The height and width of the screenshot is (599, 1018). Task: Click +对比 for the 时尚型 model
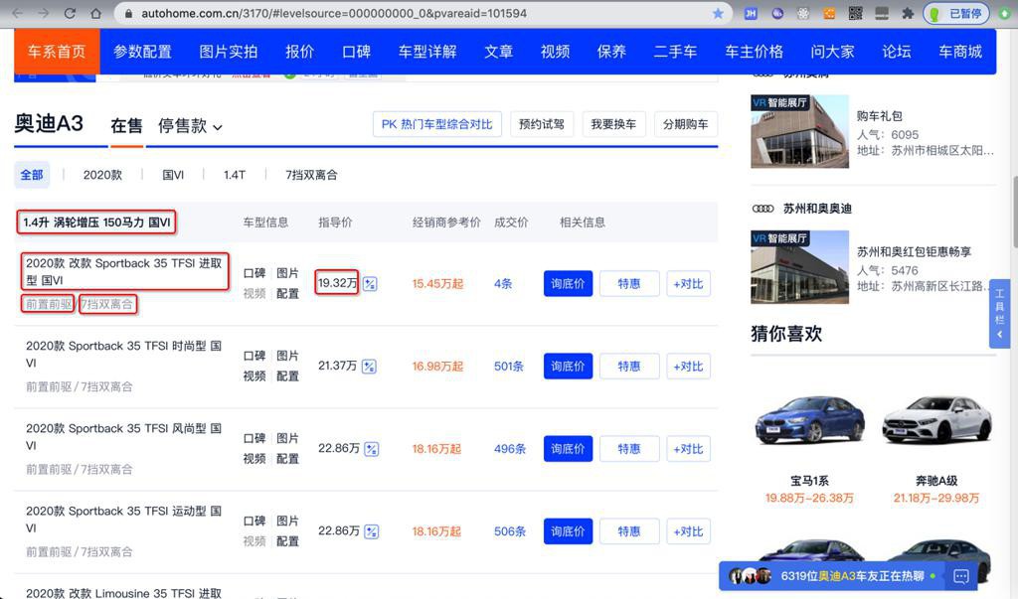click(688, 366)
